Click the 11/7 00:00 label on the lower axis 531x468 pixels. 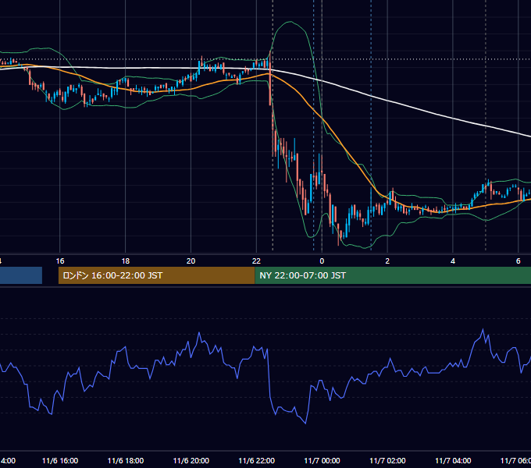[x=322, y=460]
